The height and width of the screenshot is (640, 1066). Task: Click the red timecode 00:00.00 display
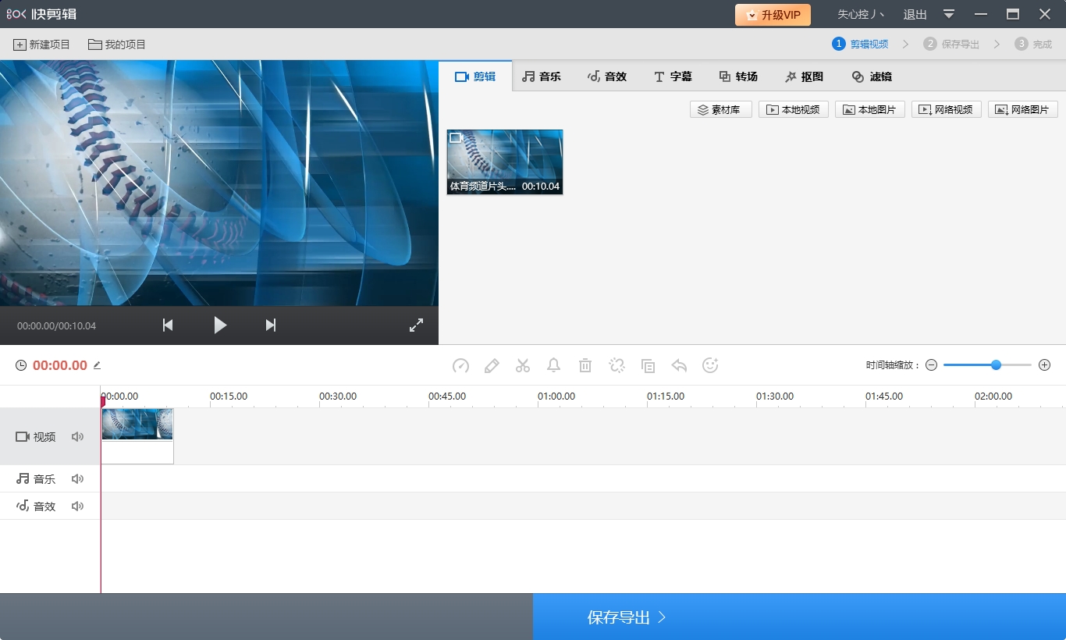click(60, 365)
